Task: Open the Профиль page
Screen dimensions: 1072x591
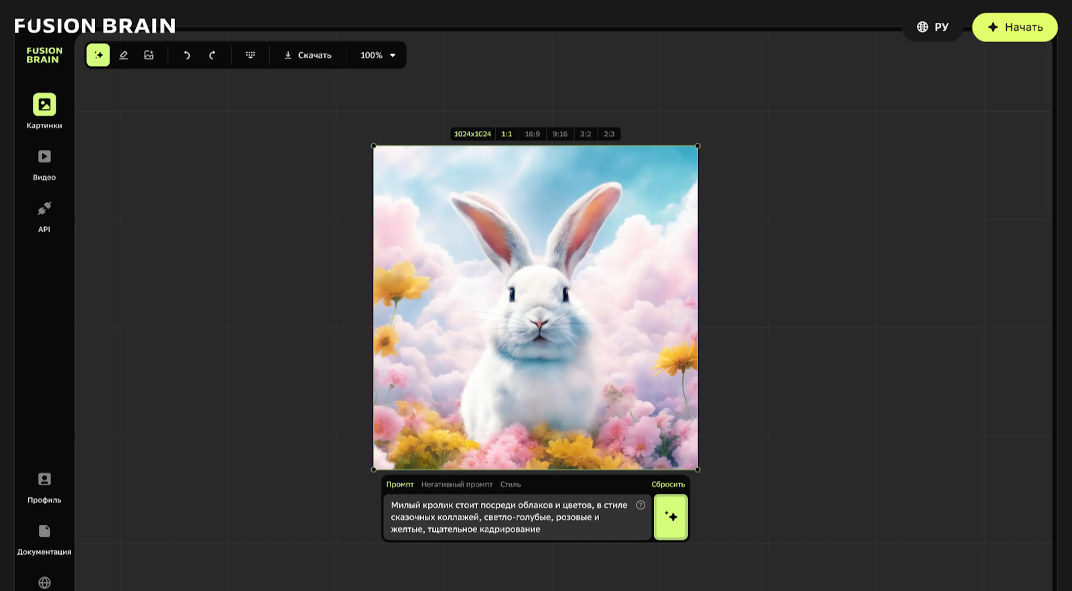Action: [x=44, y=487]
